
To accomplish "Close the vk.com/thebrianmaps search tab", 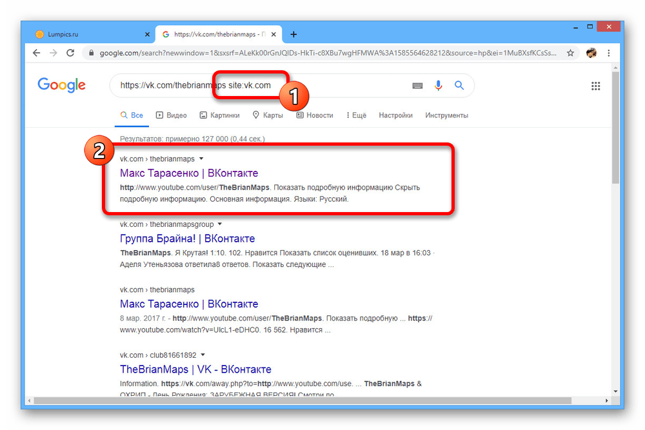I will [273, 35].
